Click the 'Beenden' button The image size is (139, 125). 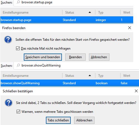[75, 57]
